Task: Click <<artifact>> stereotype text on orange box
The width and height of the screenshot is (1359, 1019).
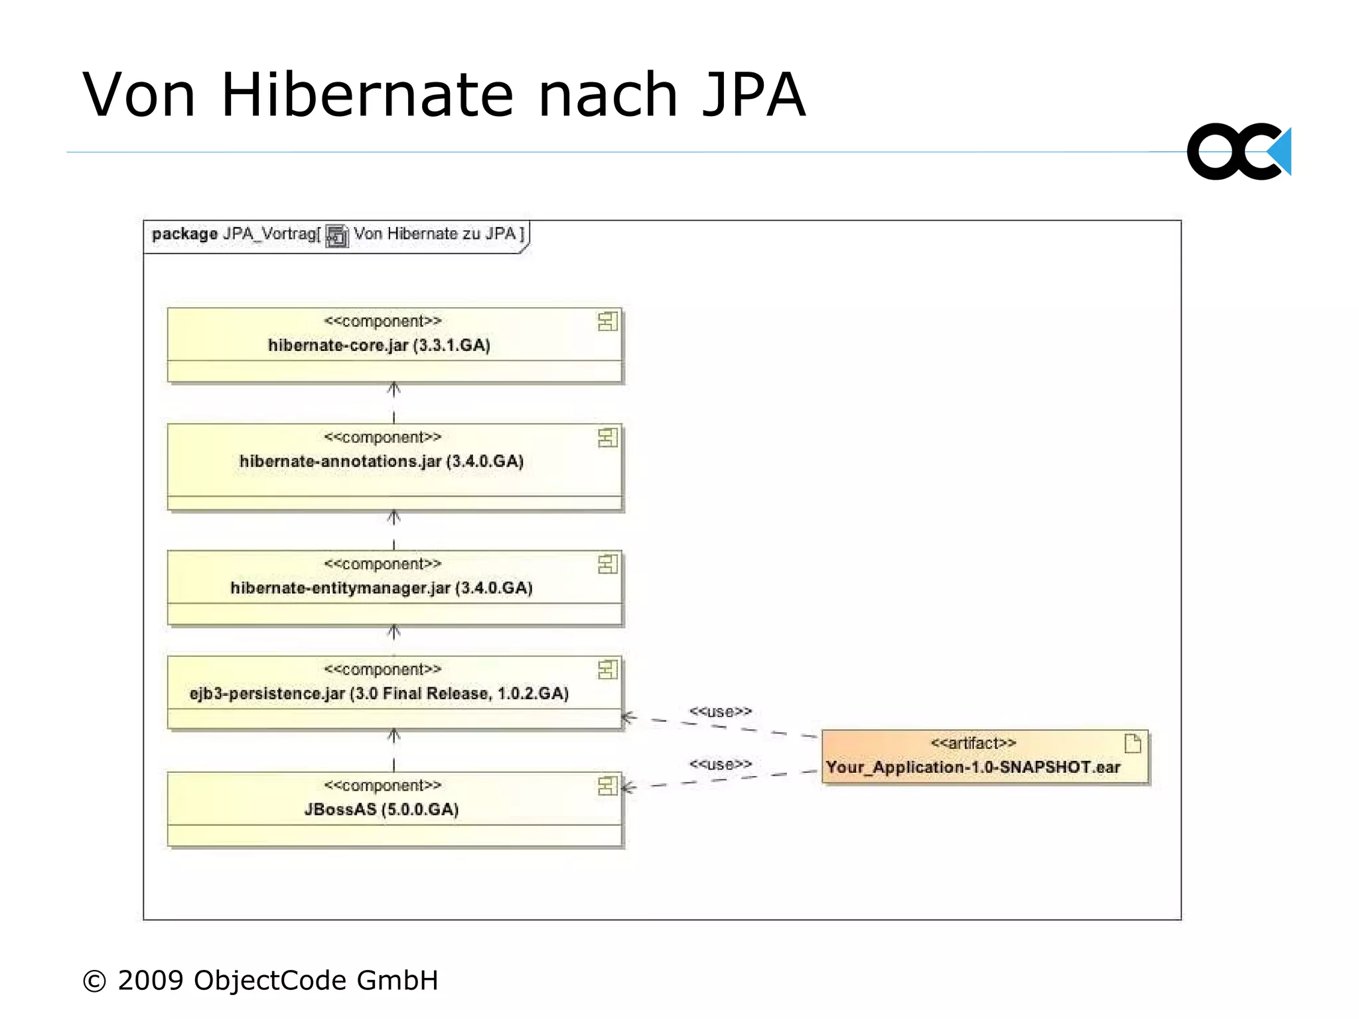Action: [973, 743]
